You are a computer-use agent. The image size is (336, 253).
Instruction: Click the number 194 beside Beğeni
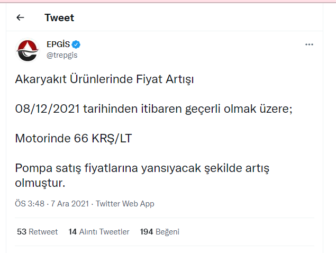(x=146, y=232)
